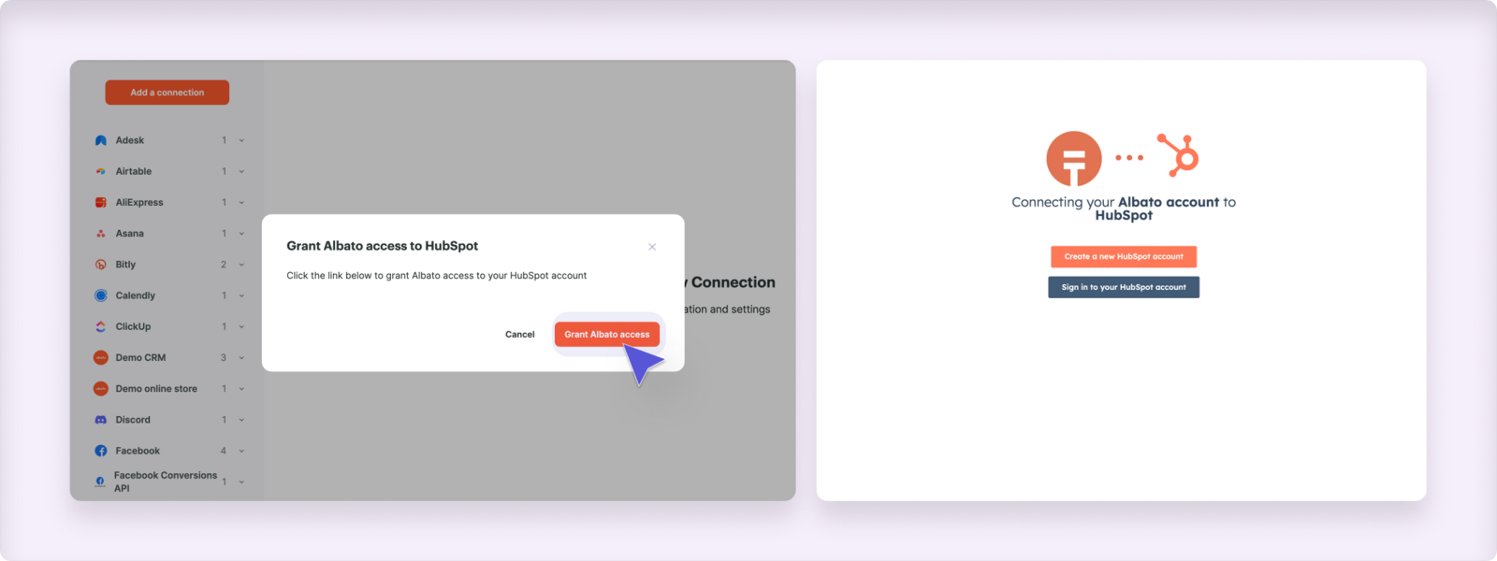Select the Demo online store label
The height and width of the screenshot is (561, 1497).
point(156,389)
